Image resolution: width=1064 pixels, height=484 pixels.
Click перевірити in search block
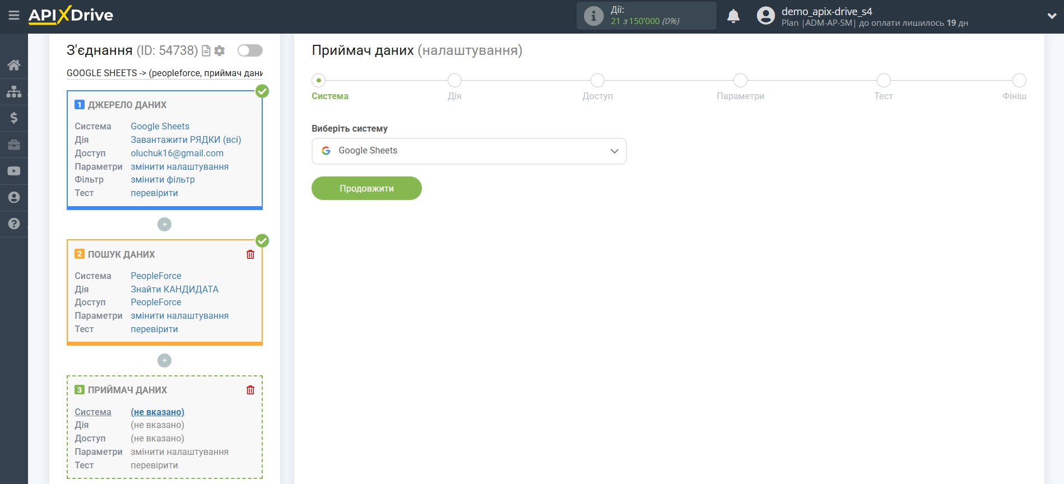point(154,329)
